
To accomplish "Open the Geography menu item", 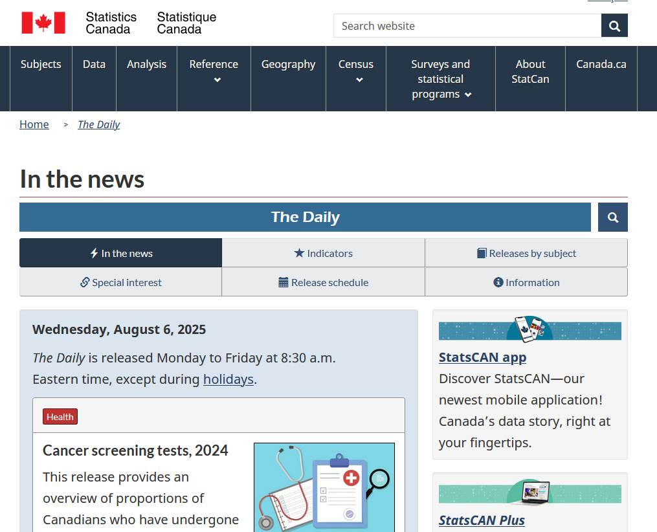I will tap(288, 78).
